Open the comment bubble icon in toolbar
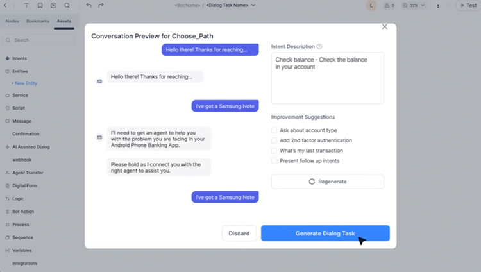Viewport: 481px width, 272px height. coord(53,5)
